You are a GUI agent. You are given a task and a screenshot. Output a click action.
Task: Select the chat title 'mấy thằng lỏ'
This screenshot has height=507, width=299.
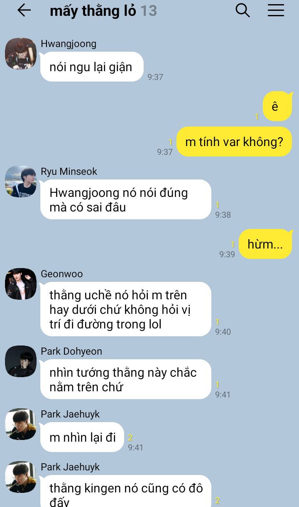coord(93,11)
